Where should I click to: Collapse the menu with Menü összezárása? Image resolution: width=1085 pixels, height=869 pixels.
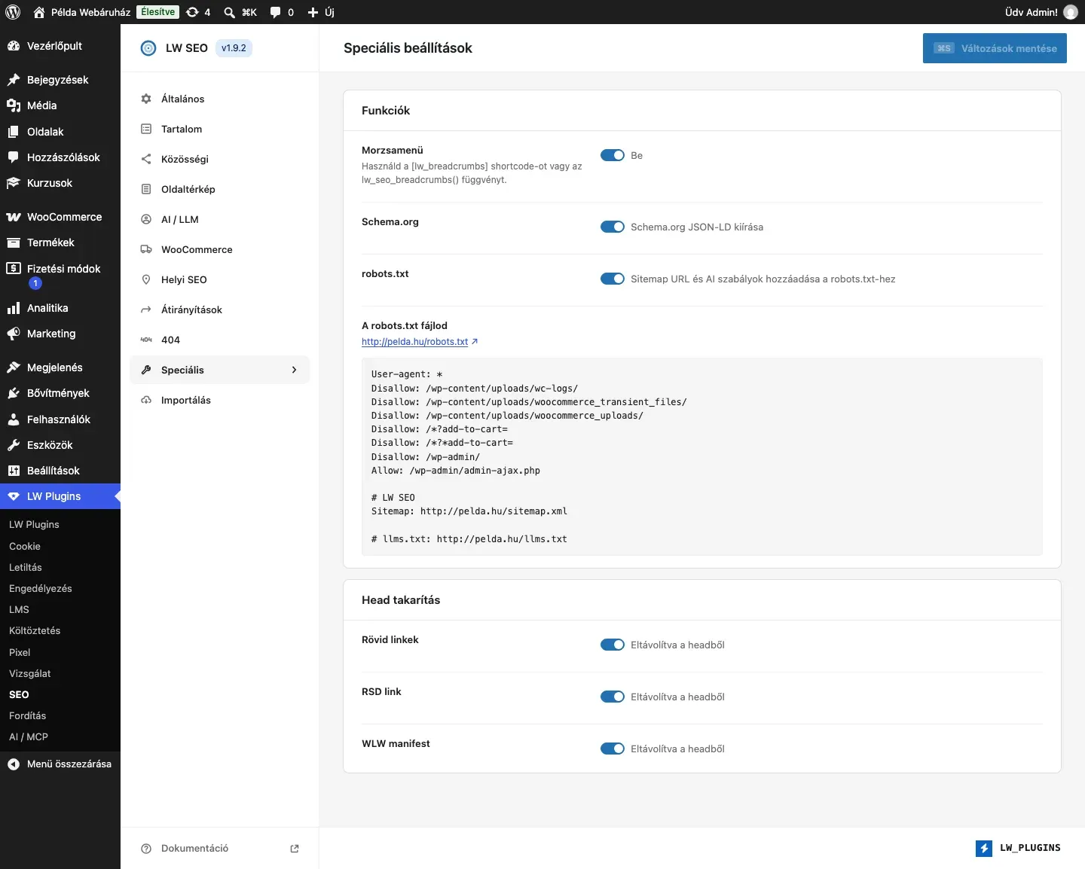pyautogui.click(x=60, y=764)
